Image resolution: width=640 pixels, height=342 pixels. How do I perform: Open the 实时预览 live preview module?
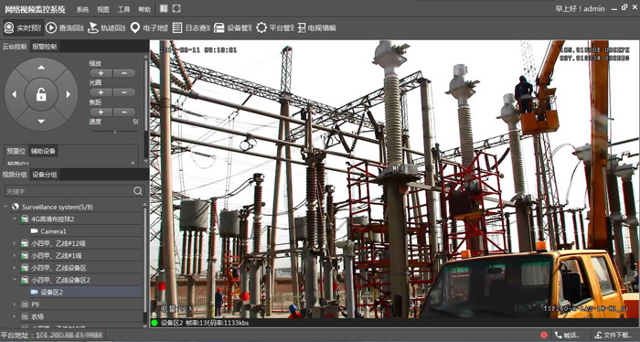(x=23, y=27)
